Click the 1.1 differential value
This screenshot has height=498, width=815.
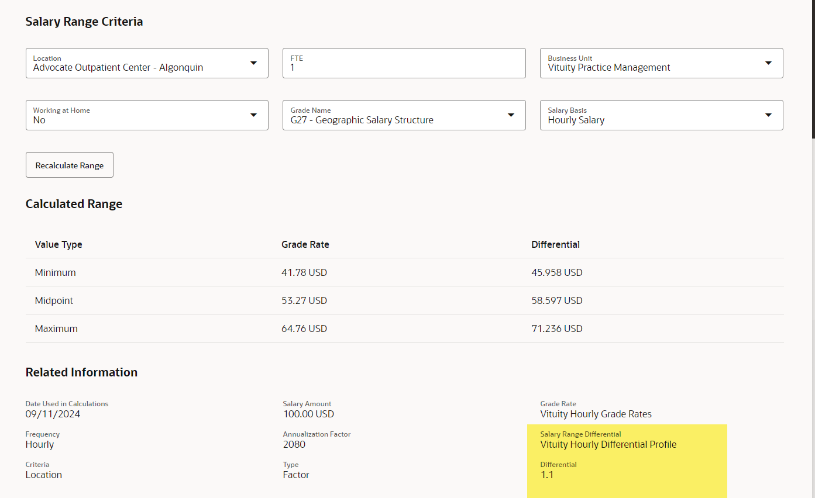click(547, 475)
